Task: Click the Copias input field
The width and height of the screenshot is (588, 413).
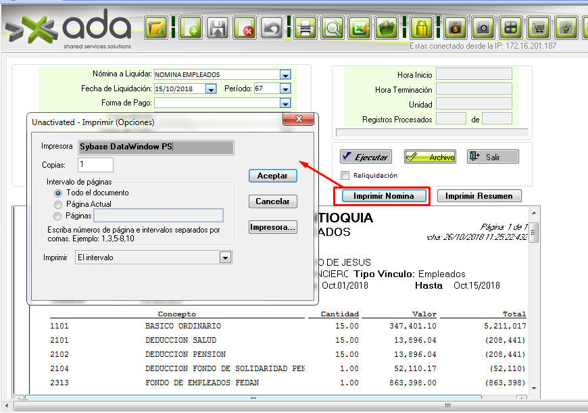Action: [95, 165]
